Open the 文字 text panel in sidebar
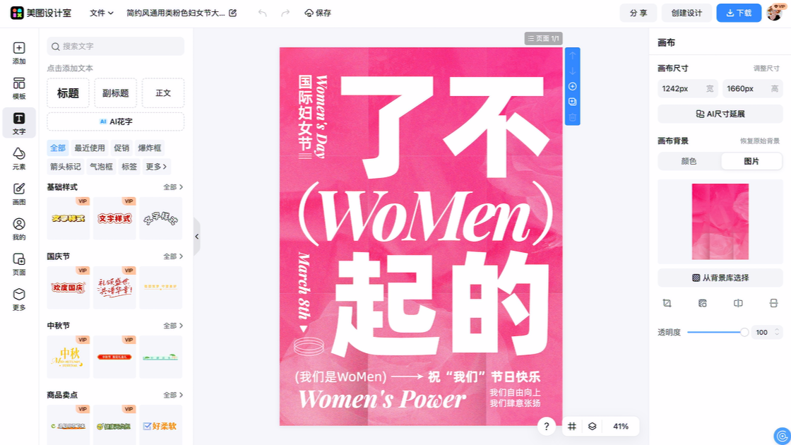The width and height of the screenshot is (791, 445). [x=19, y=123]
